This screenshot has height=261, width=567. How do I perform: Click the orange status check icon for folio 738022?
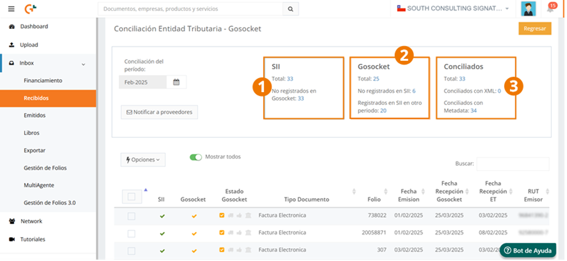[x=221, y=215]
